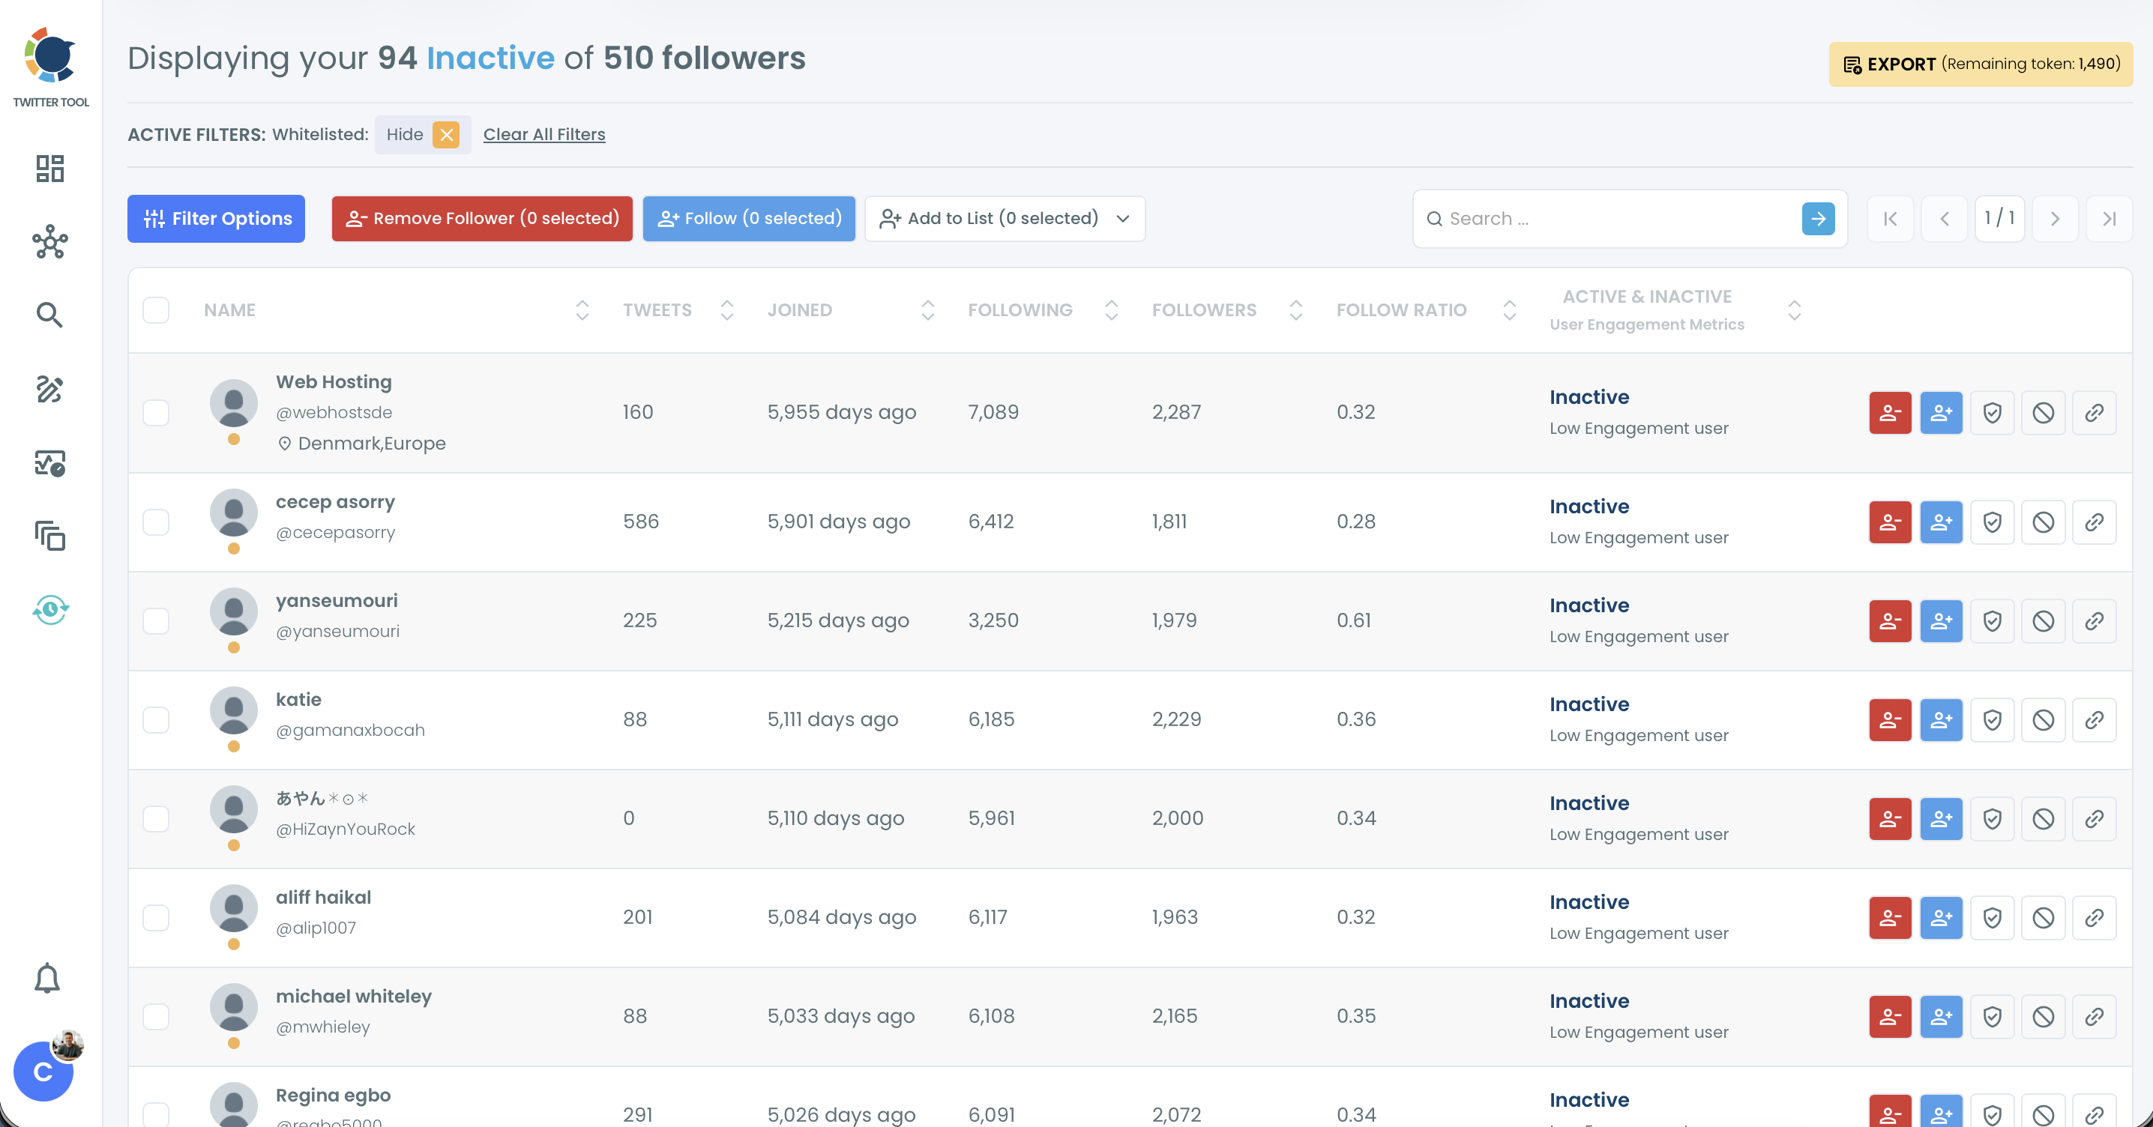Remove the Whitelisted Hide filter chip
The width and height of the screenshot is (2153, 1127).
(x=446, y=134)
